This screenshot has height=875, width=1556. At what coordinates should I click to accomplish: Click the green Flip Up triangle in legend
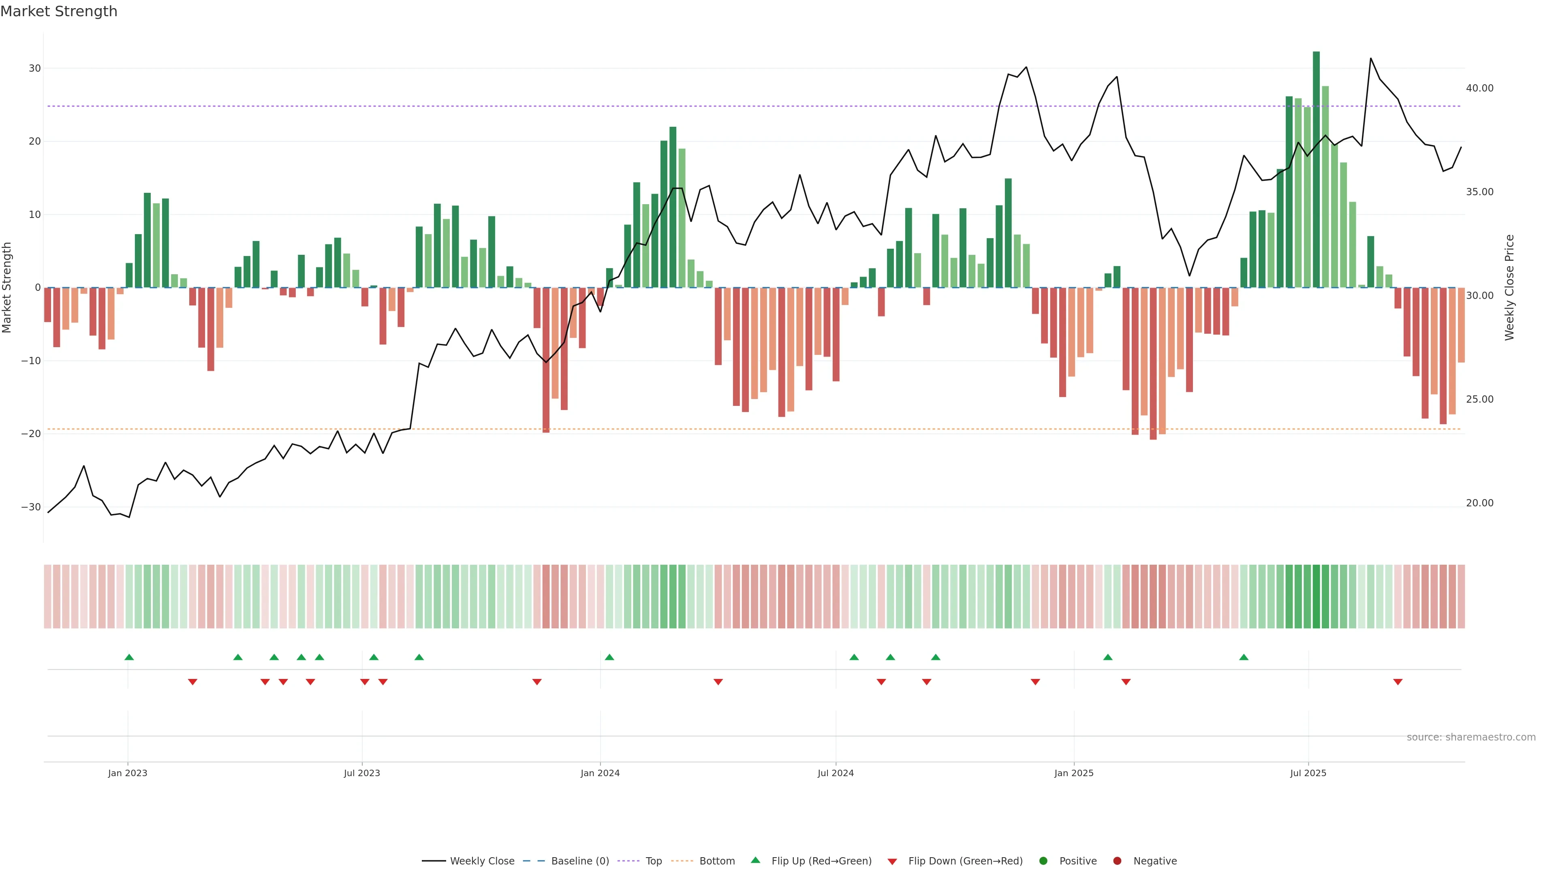(755, 860)
